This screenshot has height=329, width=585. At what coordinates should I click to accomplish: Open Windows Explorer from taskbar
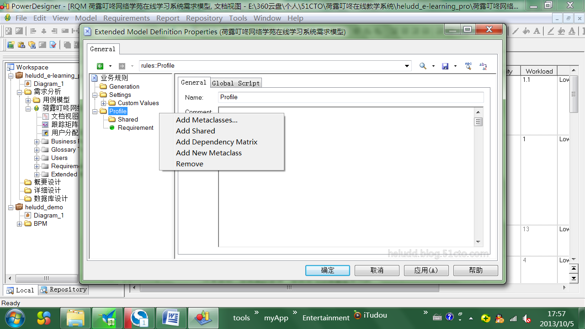76,317
